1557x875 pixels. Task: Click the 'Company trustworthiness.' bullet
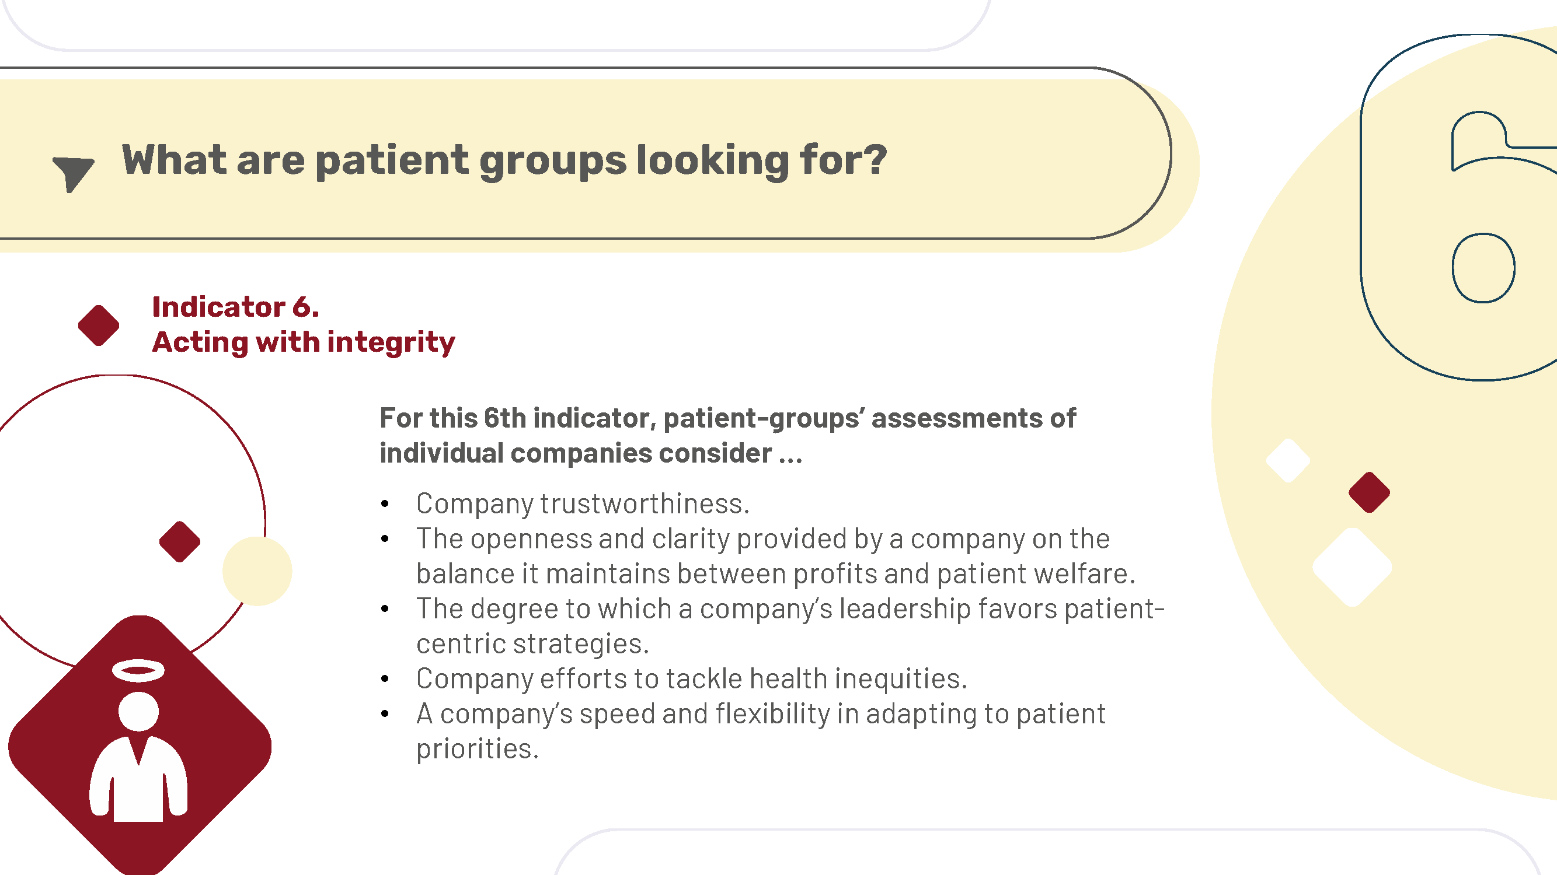coord(583,503)
